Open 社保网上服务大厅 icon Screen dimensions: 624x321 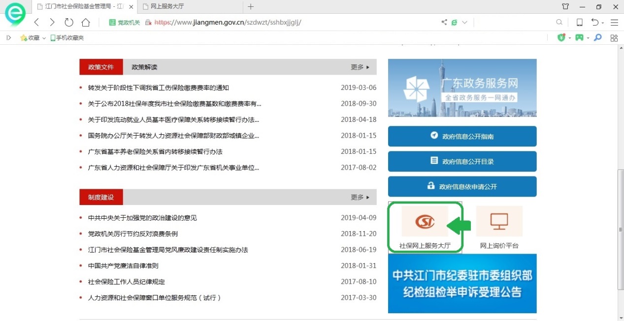click(x=425, y=222)
